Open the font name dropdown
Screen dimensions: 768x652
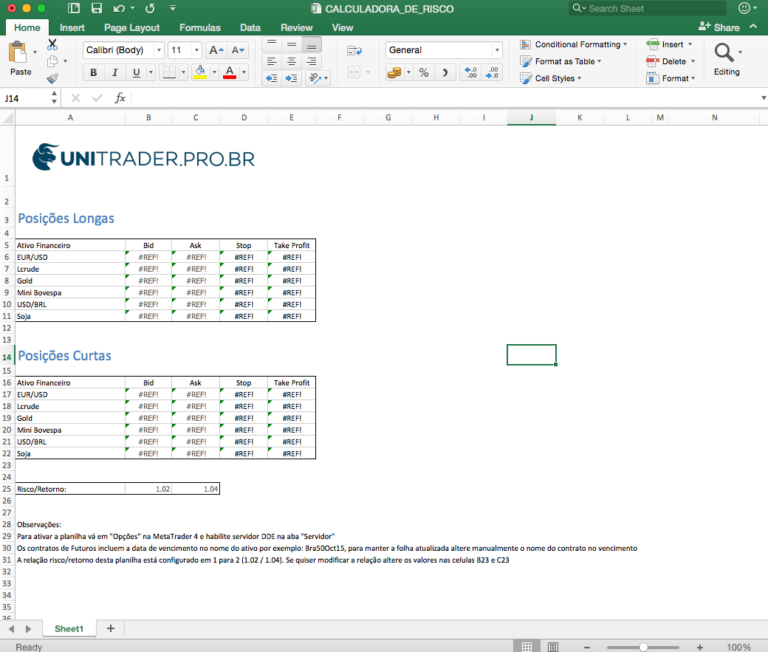coord(159,50)
